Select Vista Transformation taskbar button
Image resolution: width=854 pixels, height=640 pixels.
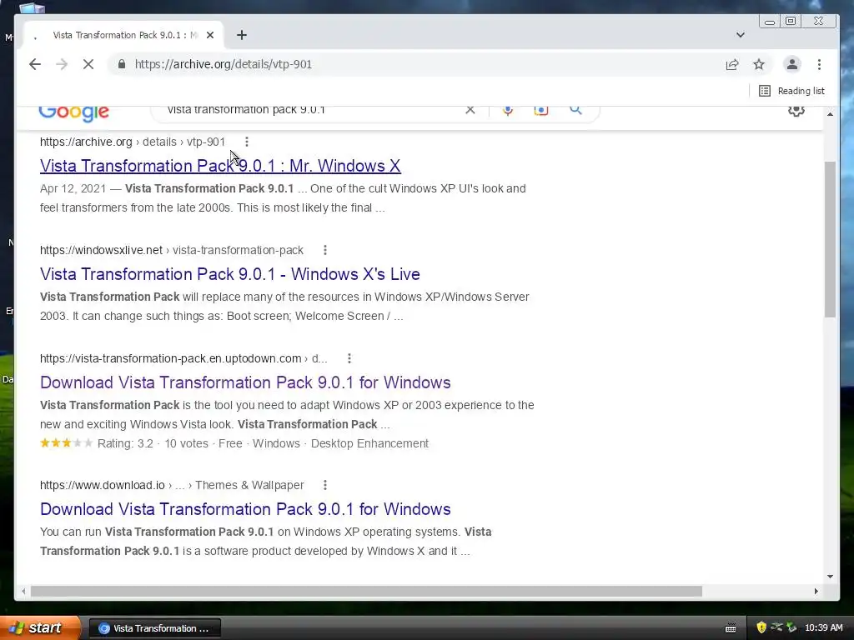point(154,628)
